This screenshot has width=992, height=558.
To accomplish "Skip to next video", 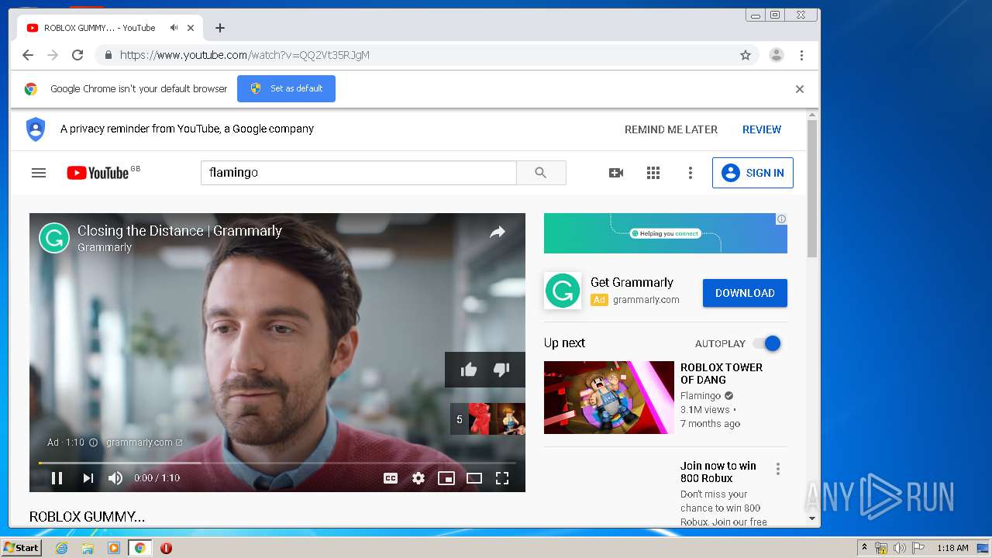I will [88, 478].
